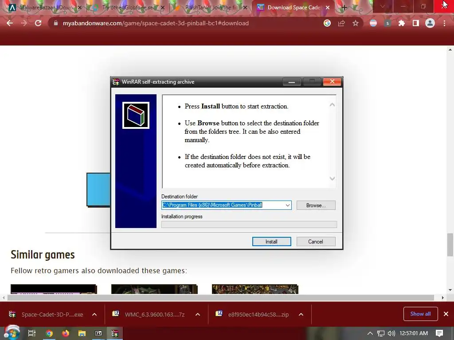Open the Google icon in address bar

click(x=327, y=23)
